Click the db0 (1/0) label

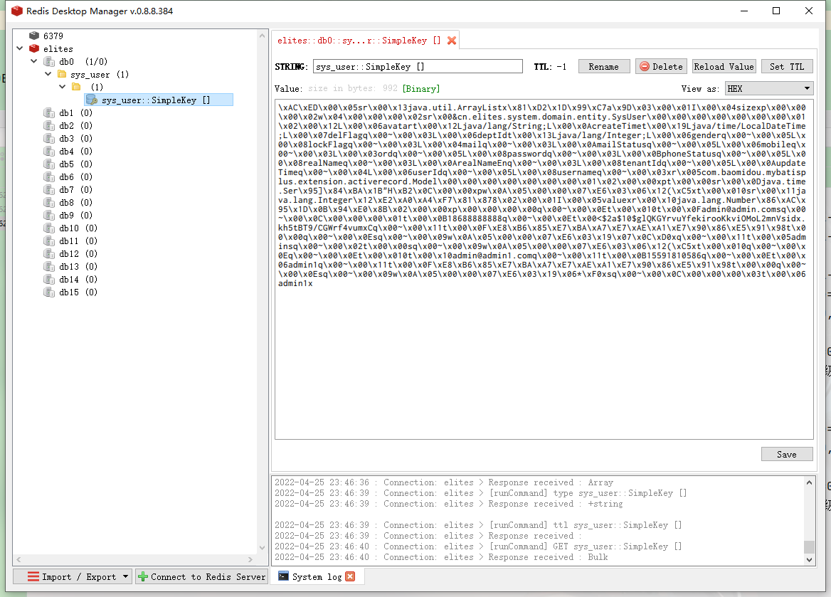pyautogui.click(x=83, y=61)
